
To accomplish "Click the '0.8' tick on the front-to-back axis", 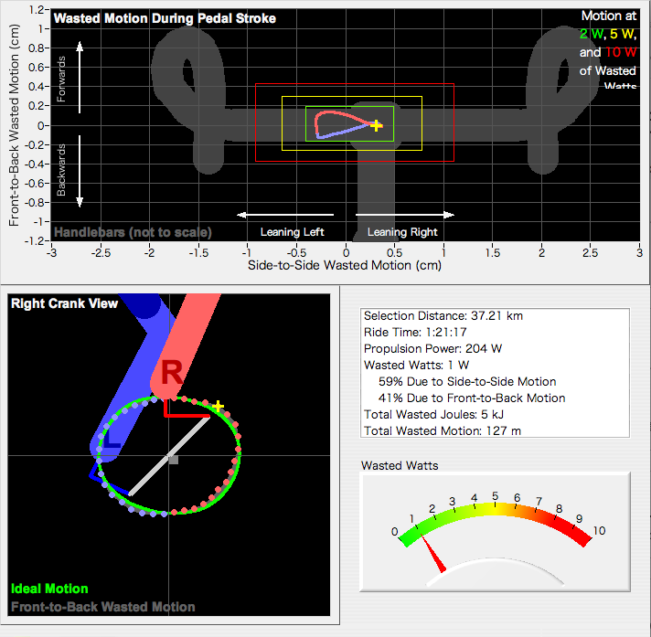I will (37, 48).
